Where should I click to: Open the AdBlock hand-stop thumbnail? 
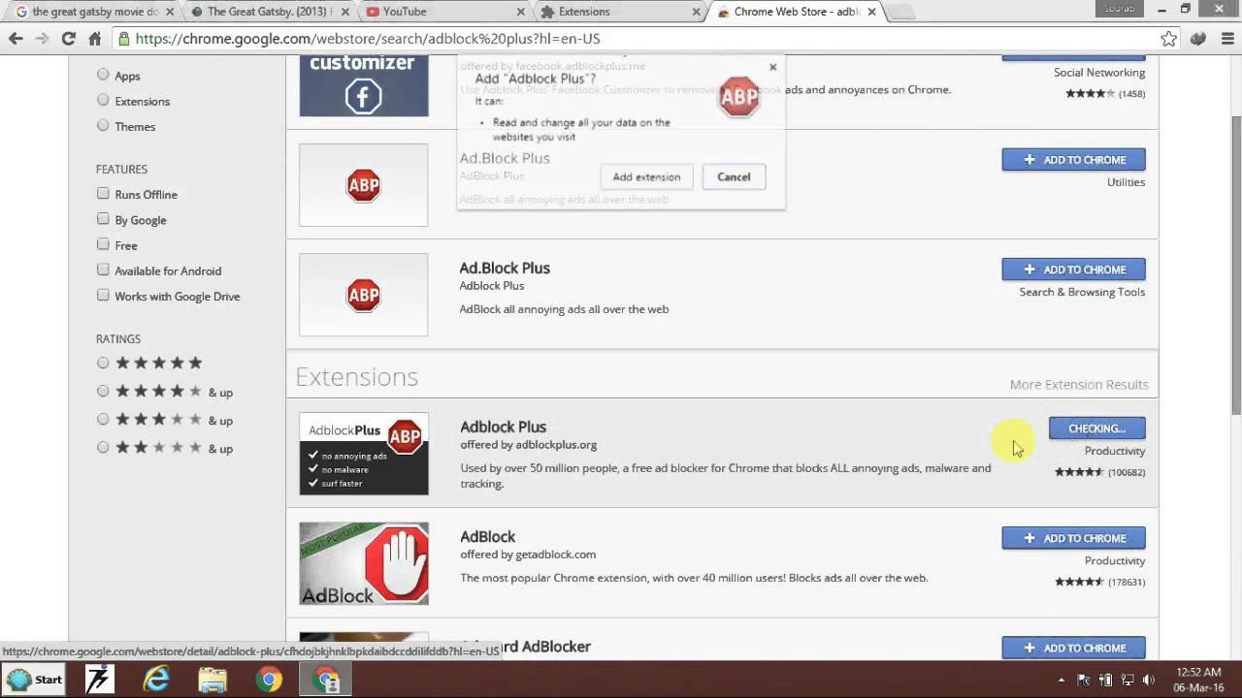(x=364, y=563)
